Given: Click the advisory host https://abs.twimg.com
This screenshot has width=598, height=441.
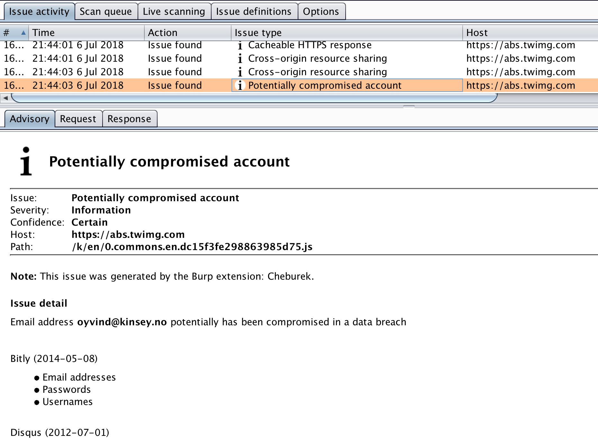Looking at the screenshot, I should point(128,235).
